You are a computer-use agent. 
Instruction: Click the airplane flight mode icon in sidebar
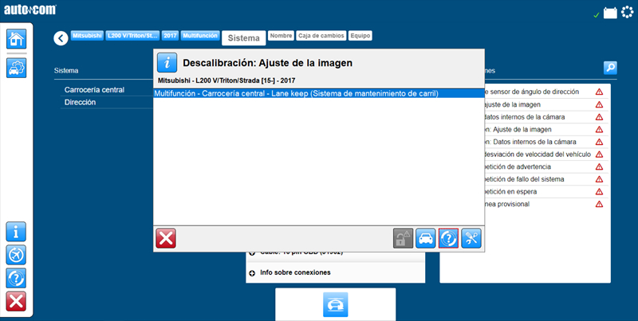[16, 255]
